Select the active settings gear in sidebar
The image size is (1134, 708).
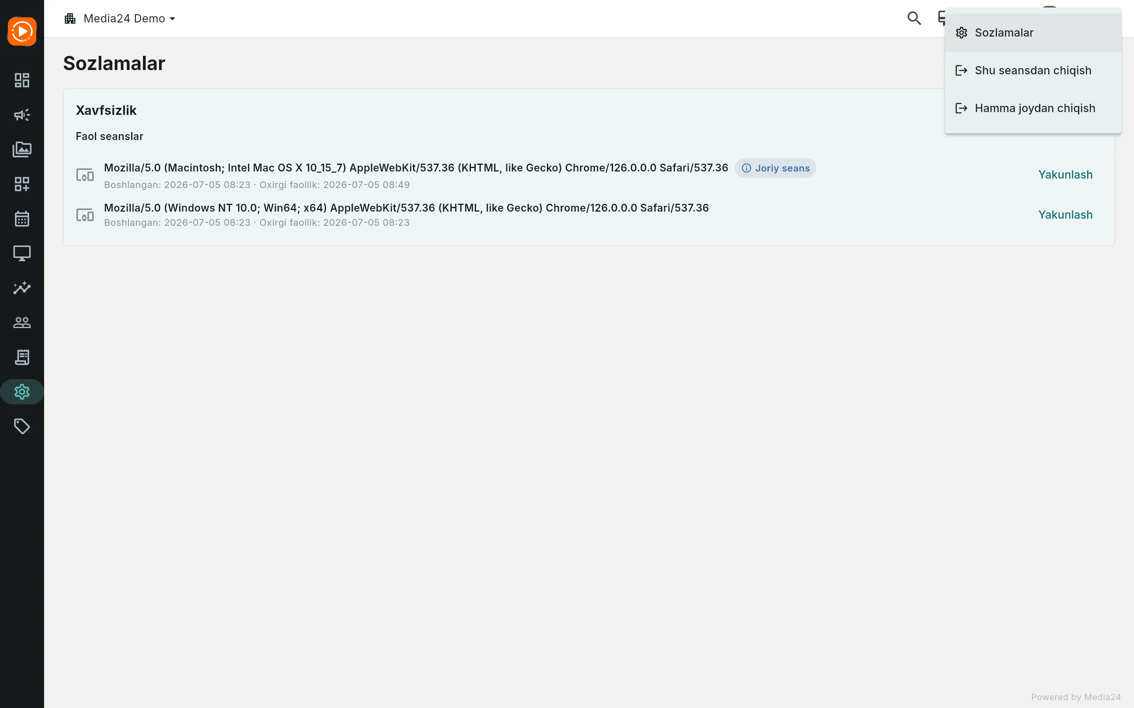click(22, 392)
